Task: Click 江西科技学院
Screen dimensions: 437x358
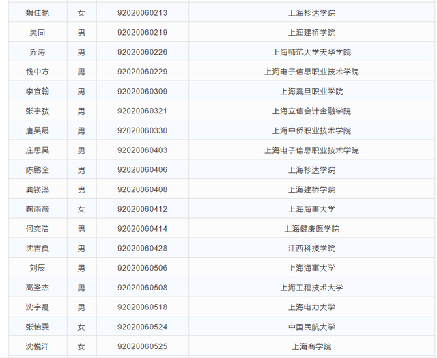Action: click(311, 249)
